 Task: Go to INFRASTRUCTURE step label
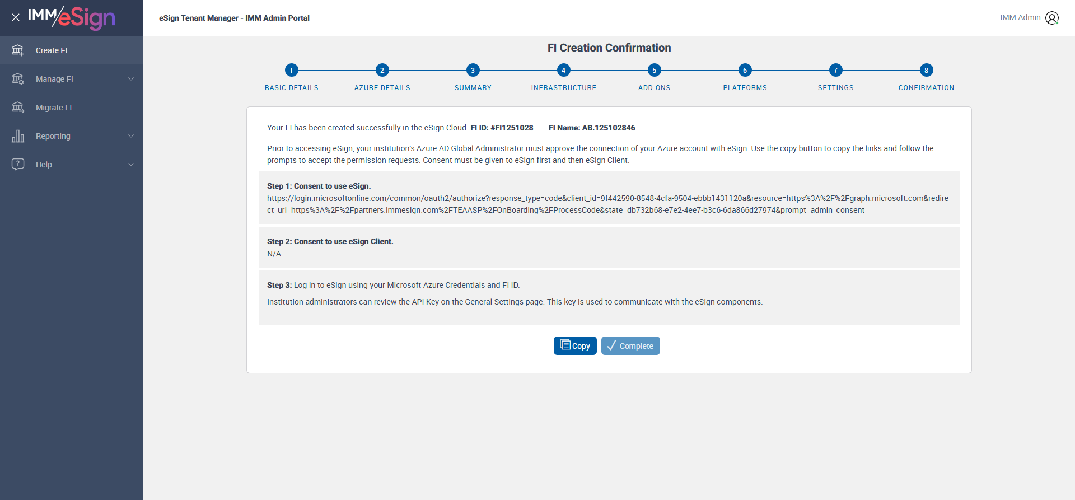point(564,88)
